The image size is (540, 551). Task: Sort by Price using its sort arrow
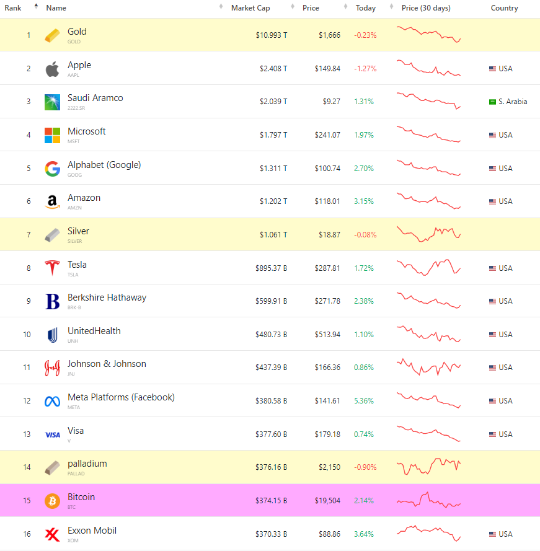pyautogui.click(x=345, y=6)
